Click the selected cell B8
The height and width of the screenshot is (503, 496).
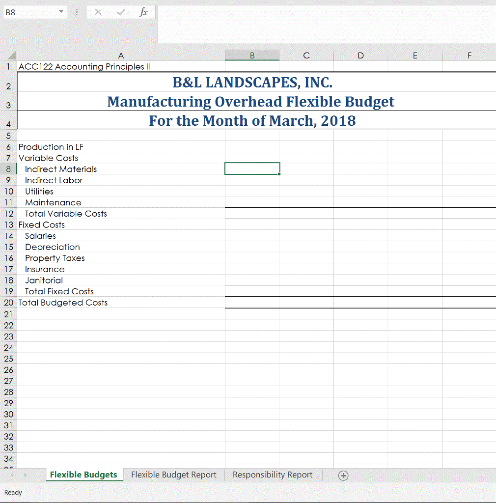(x=252, y=169)
